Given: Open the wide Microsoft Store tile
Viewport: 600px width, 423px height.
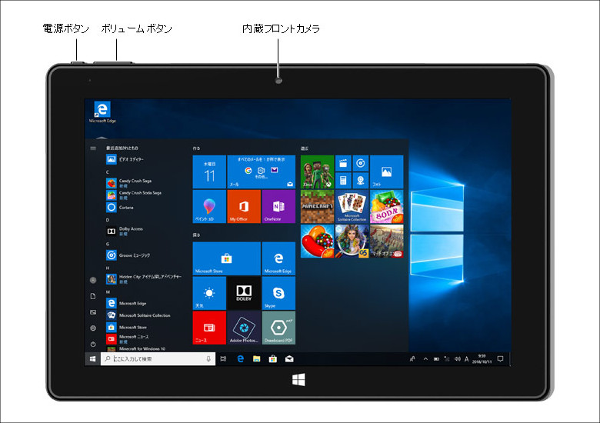Looking at the screenshot, I should [226, 258].
